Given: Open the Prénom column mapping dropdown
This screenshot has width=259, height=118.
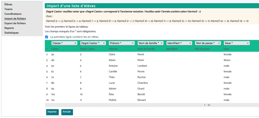Looking at the screenshot, I should coord(122,43).
